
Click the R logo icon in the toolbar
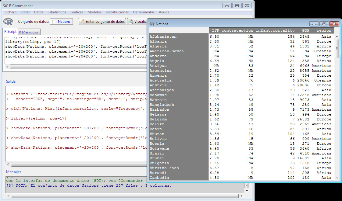click(8, 22)
